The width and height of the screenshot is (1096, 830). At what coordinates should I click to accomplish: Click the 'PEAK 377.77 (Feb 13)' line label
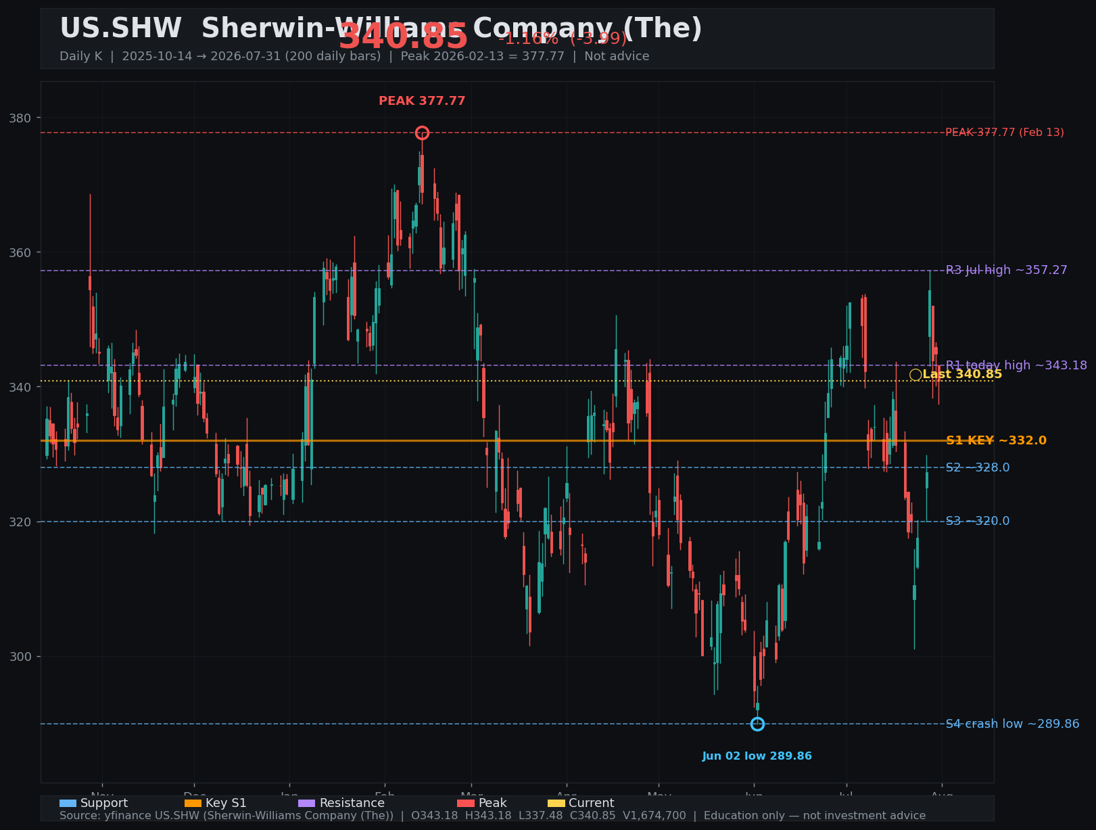(1005, 133)
